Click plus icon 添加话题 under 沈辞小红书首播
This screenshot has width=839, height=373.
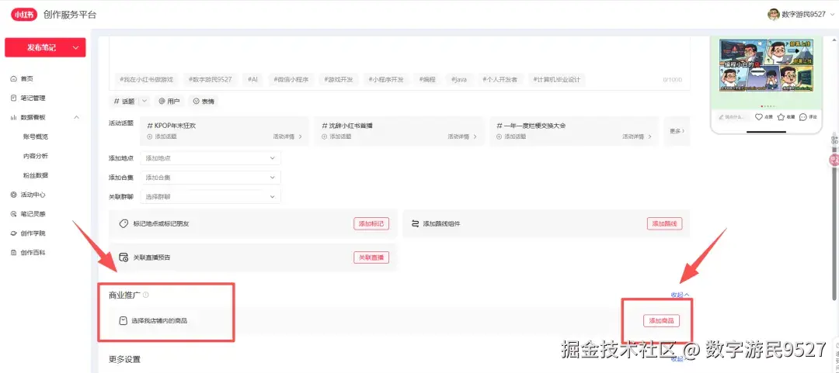(x=324, y=136)
